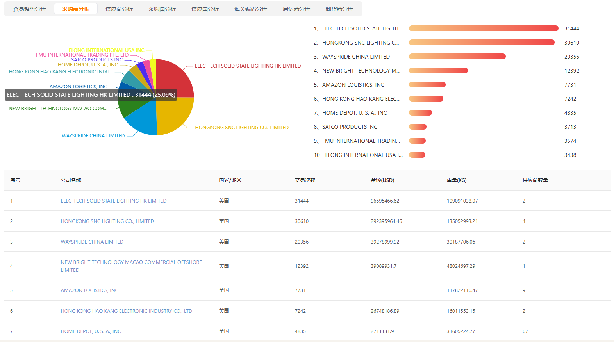Click ranking value 20356

[572, 57]
